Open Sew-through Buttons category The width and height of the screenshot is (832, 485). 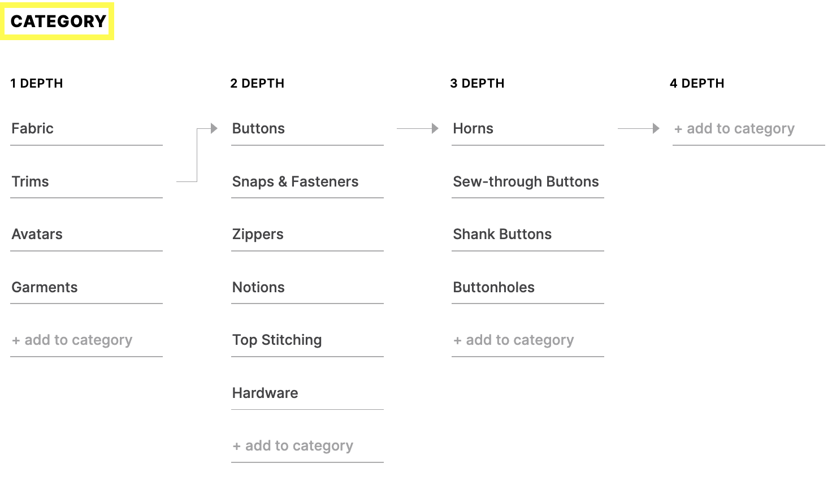(528, 182)
